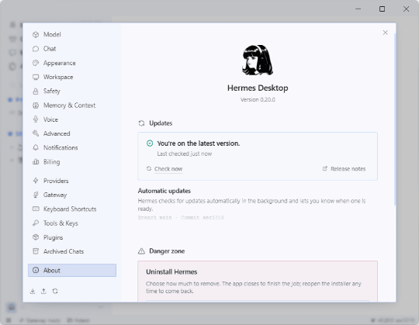Click the refresh icon beside Updates

[x=142, y=123]
